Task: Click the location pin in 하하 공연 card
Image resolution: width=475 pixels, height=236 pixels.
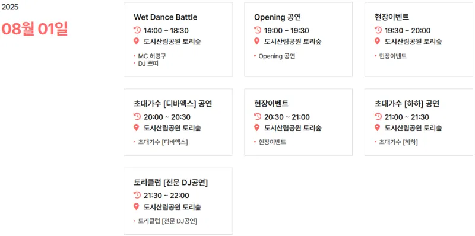Action: click(x=377, y=127)
